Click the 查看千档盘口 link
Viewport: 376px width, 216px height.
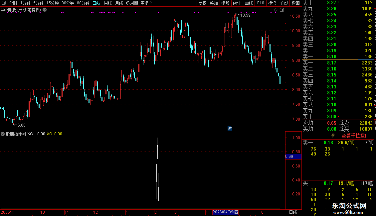pos(355,136)
